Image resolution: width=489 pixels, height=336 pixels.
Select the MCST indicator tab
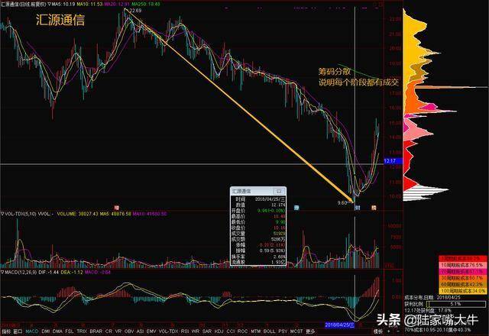(296, 331)
